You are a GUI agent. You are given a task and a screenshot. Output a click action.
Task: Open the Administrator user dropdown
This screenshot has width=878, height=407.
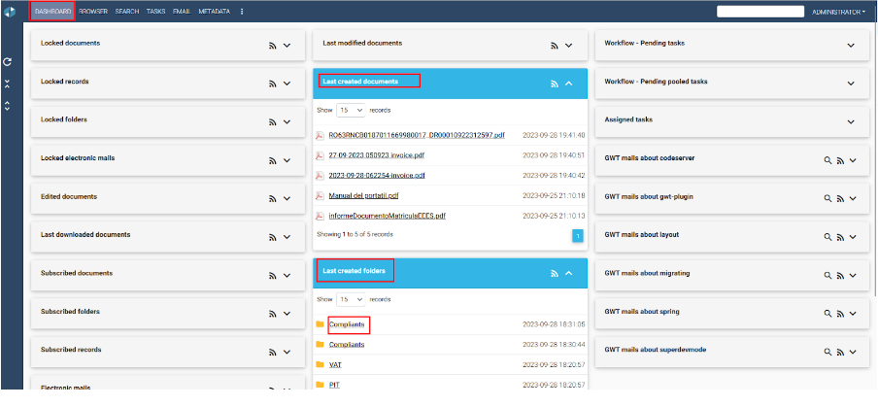[838, 12]
